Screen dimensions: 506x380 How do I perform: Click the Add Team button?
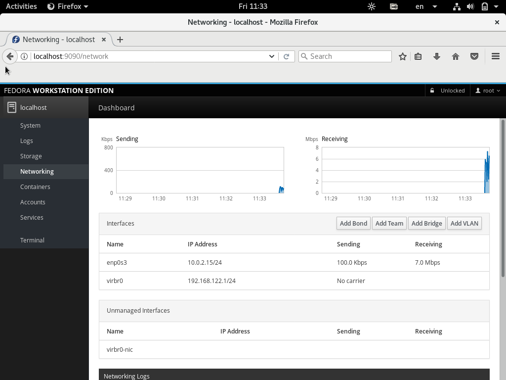389,223
